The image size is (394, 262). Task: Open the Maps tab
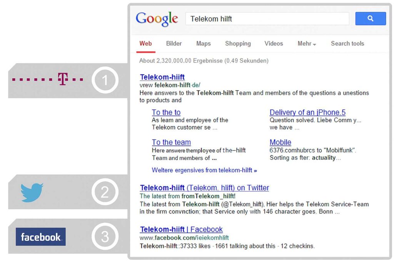click(x=204, y=44)
